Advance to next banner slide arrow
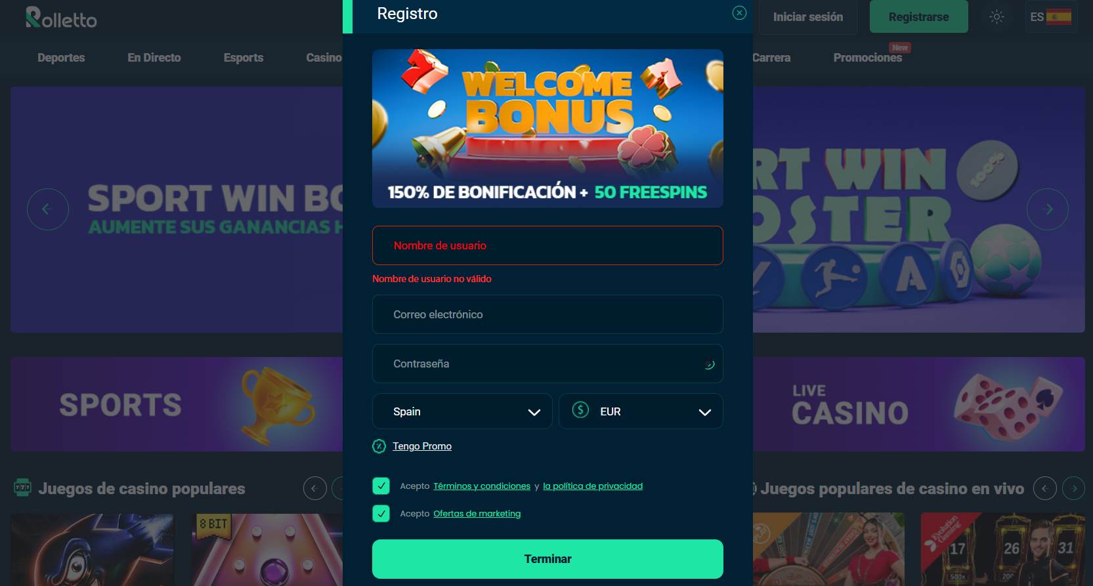1093x586 pixels. [x=1047, y=209]
